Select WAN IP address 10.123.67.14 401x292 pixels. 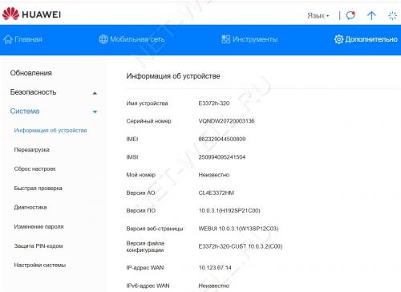215,268
